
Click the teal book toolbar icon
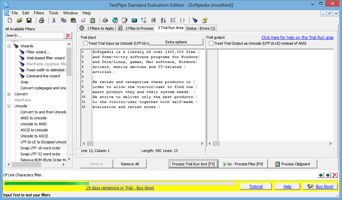coord(115,20)
